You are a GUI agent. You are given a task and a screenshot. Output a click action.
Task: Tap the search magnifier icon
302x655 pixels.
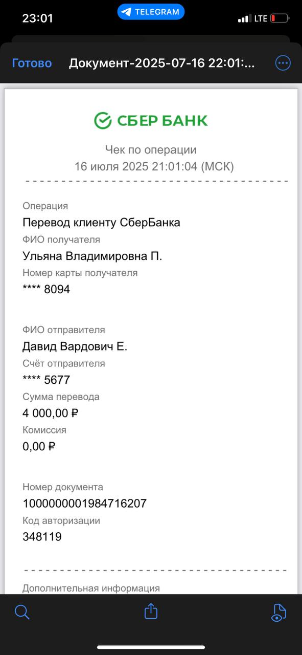tap(22, 612)
